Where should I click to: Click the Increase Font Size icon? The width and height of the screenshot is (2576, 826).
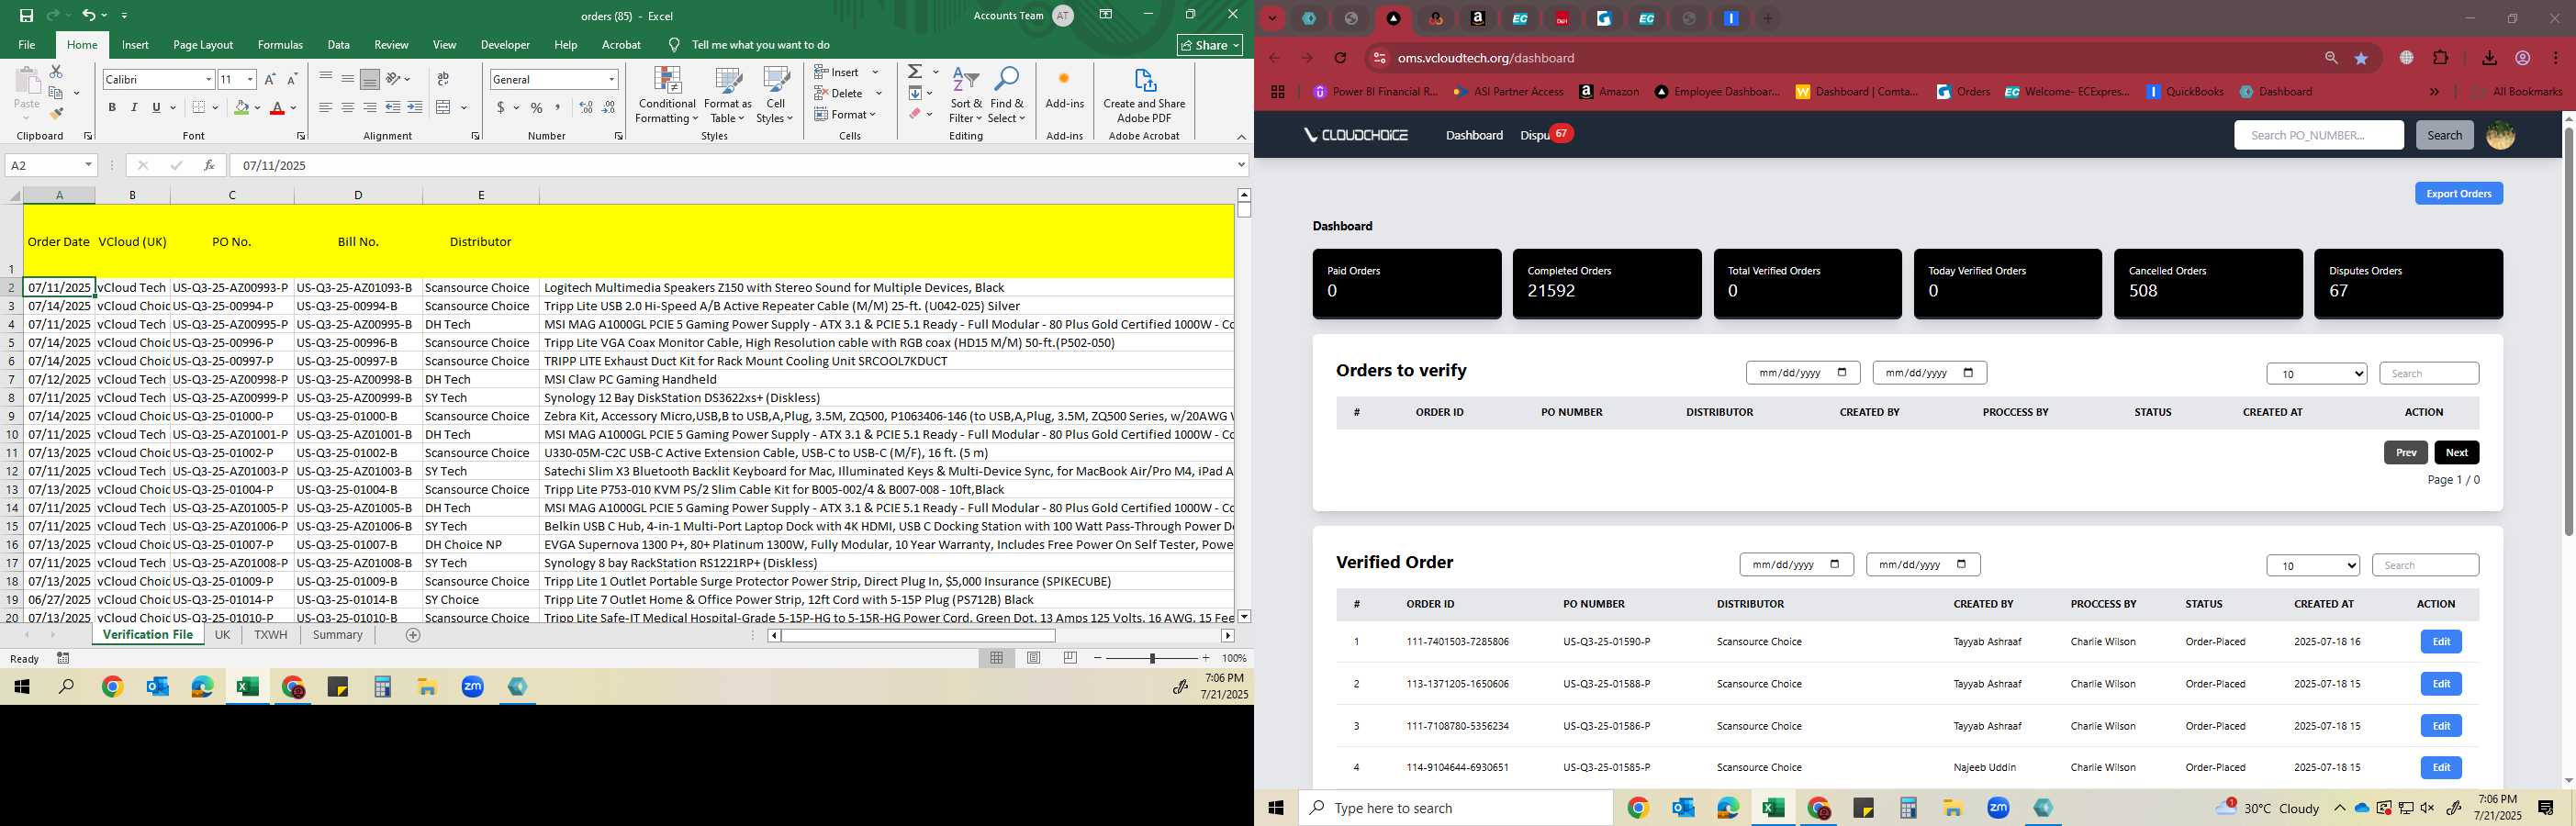269,79
